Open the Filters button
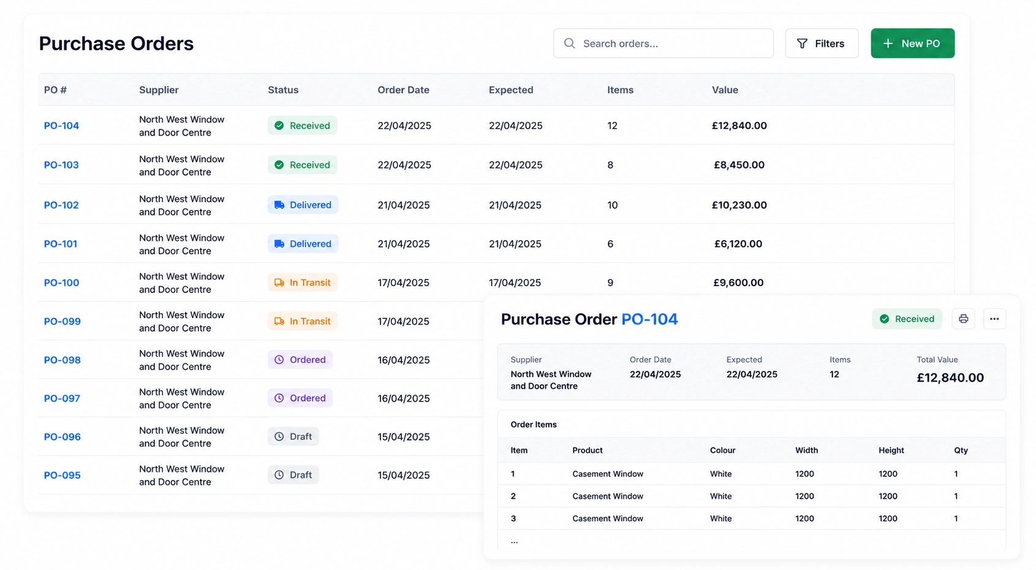This screenshot has height=570, width=1036. (x=822, y=44)
